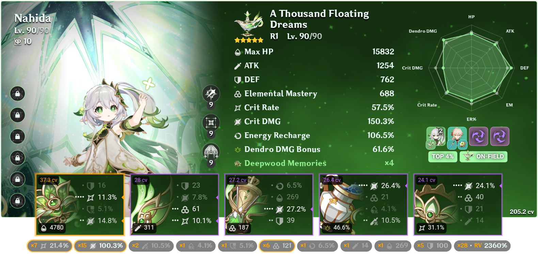
Task: Click the TOP 4% ranking badge
Action: [x=443, y=156]
